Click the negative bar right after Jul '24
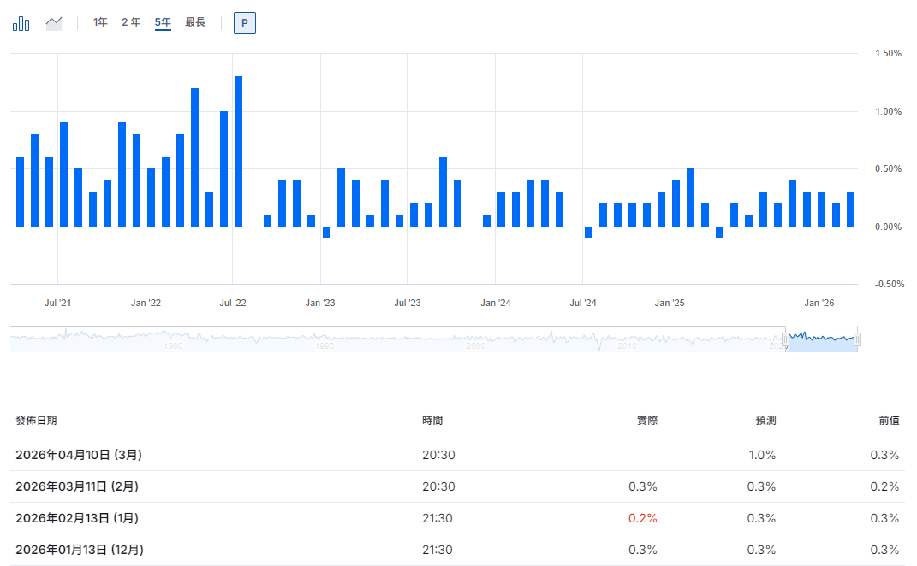Viewport: 917px width, 566px height. click(x=588, y=232)
